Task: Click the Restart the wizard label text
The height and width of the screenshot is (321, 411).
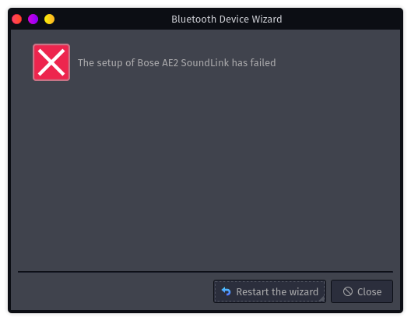Action: (277, 291)
